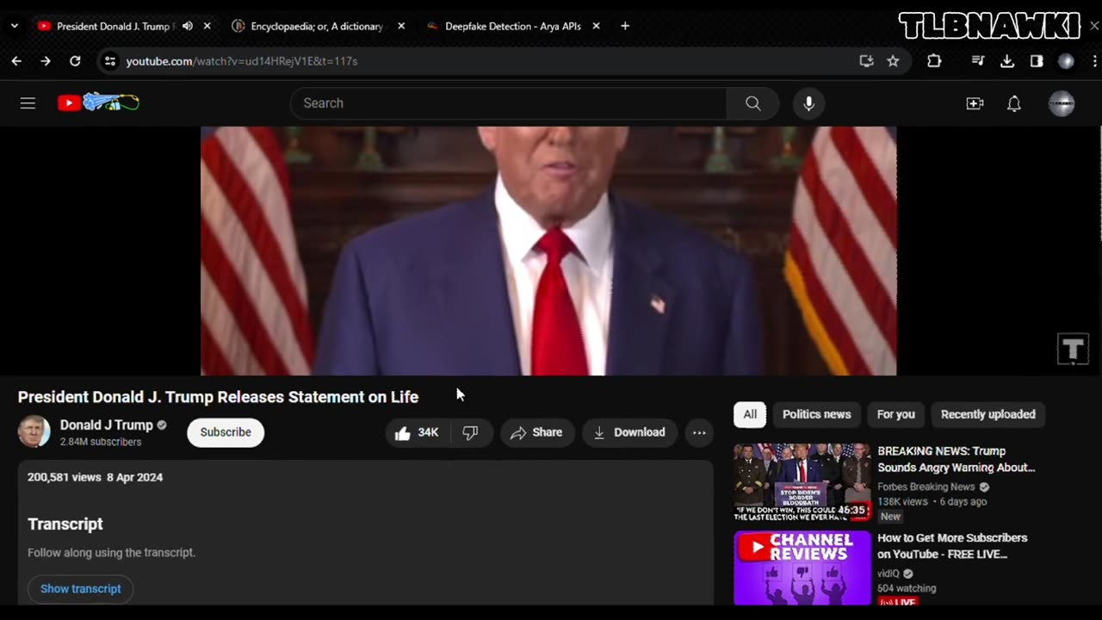The image size is (1102, 620).
Task: Download the video
Action: 629,432
